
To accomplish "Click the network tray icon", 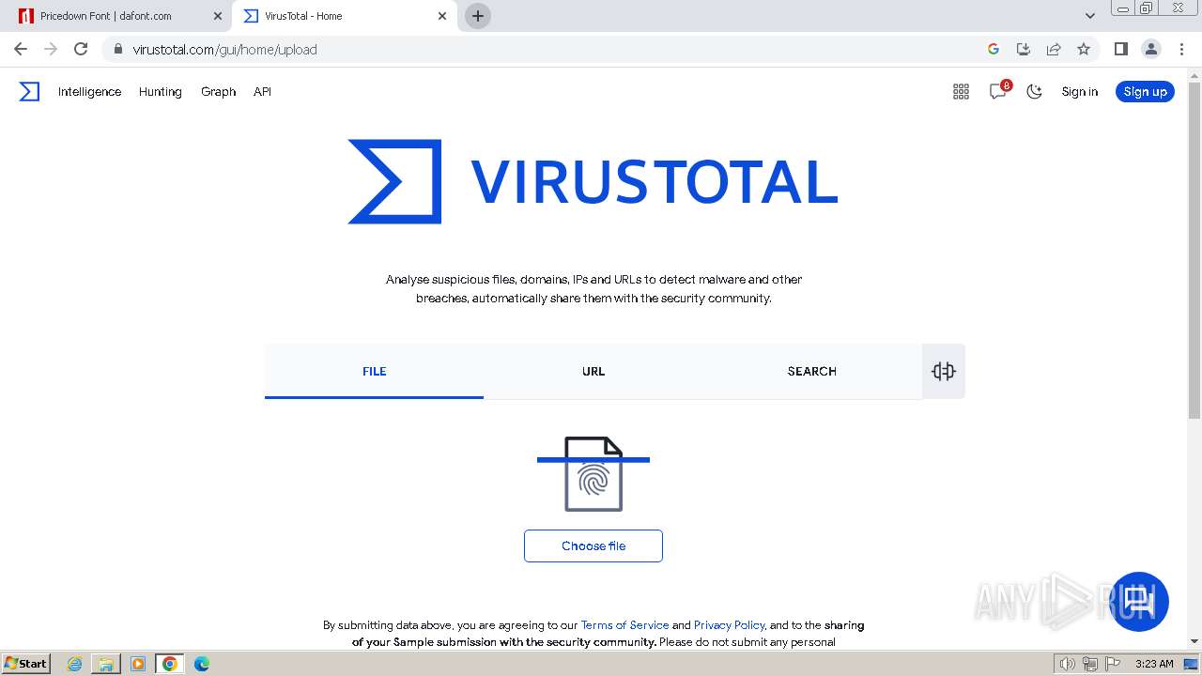I will [1089, 664].
